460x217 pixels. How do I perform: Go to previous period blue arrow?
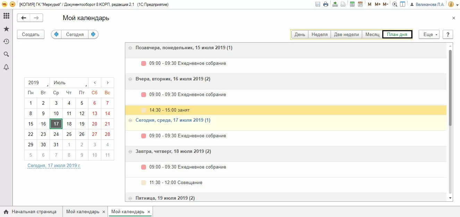tap(56, 34)
